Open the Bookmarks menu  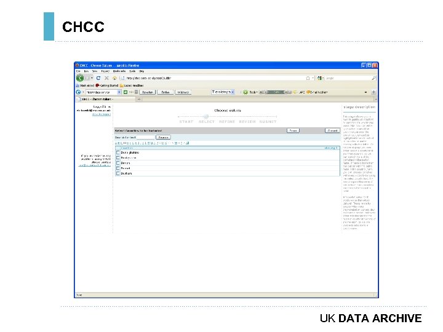pyautogui.click(x=119, y=71)
